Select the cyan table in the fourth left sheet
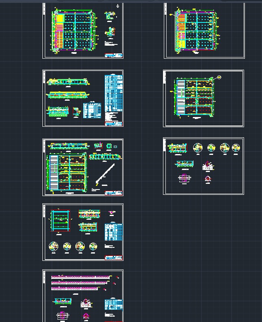This screenshot has height=322, width=262. [x=114, y=232]
